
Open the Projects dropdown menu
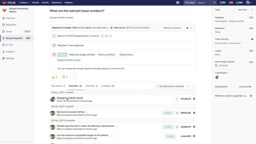[24, 3]
